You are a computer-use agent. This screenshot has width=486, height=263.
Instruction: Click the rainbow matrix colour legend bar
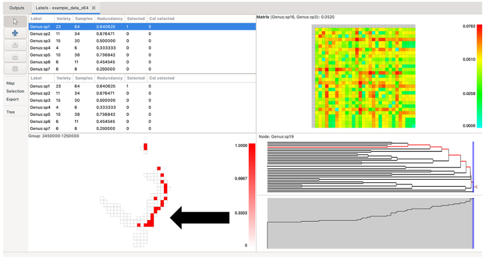(x=464, y=75)
